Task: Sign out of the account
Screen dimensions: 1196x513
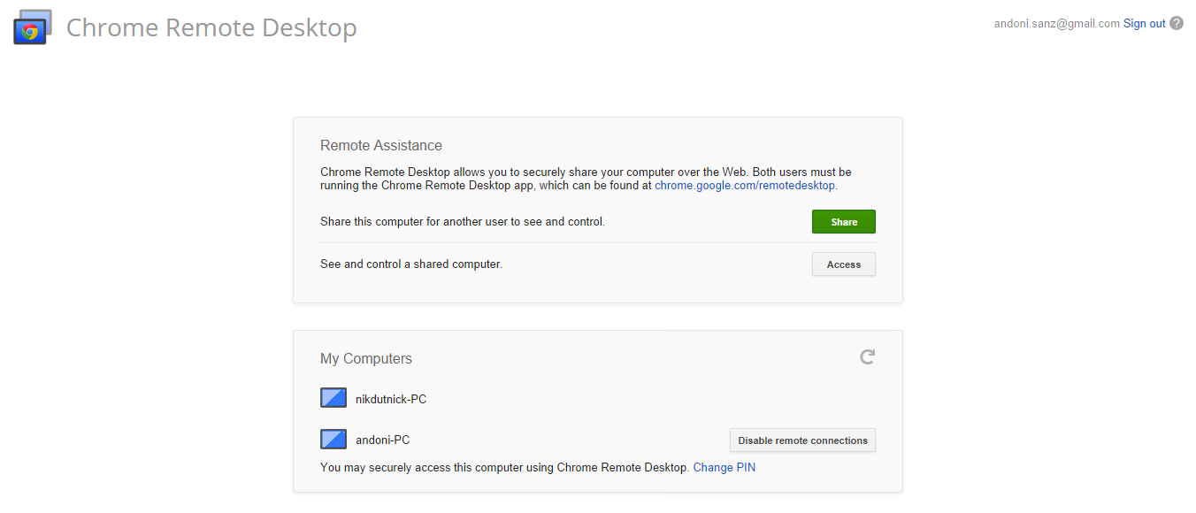Action: pyautogui.click(x=1144, y=24)
